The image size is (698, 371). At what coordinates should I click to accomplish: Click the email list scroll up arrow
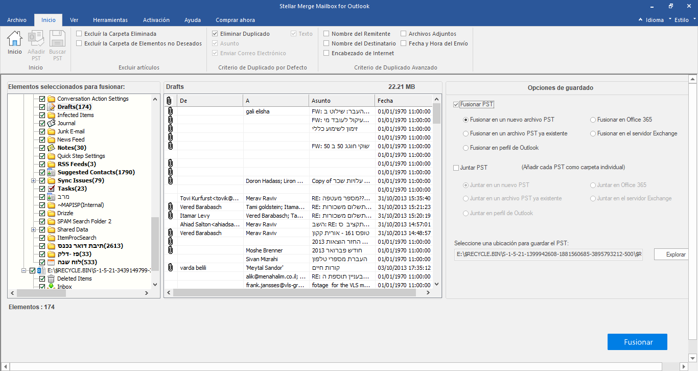click(436, 99)
